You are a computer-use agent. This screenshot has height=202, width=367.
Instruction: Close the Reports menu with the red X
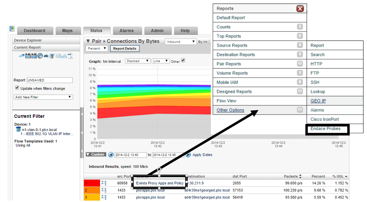[300, 9]
